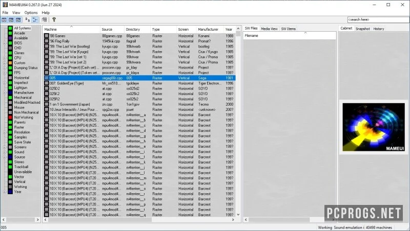Click the icon beside '88 Games row
Viewport: 410px width, 231px height.
pyautogui.click(x=47, y=36)
